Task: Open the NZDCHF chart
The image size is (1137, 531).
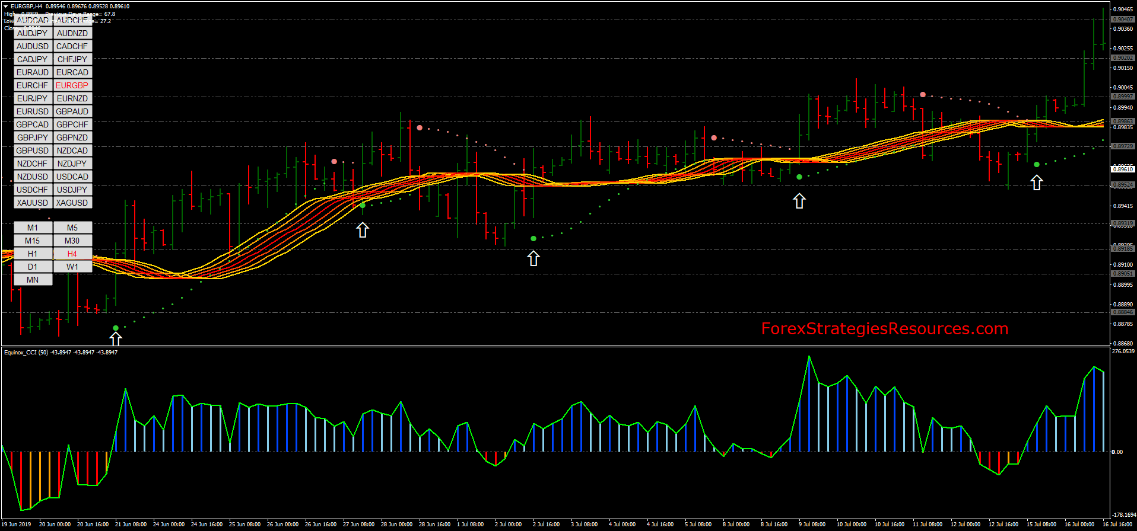Action: (x=33, y=164)
